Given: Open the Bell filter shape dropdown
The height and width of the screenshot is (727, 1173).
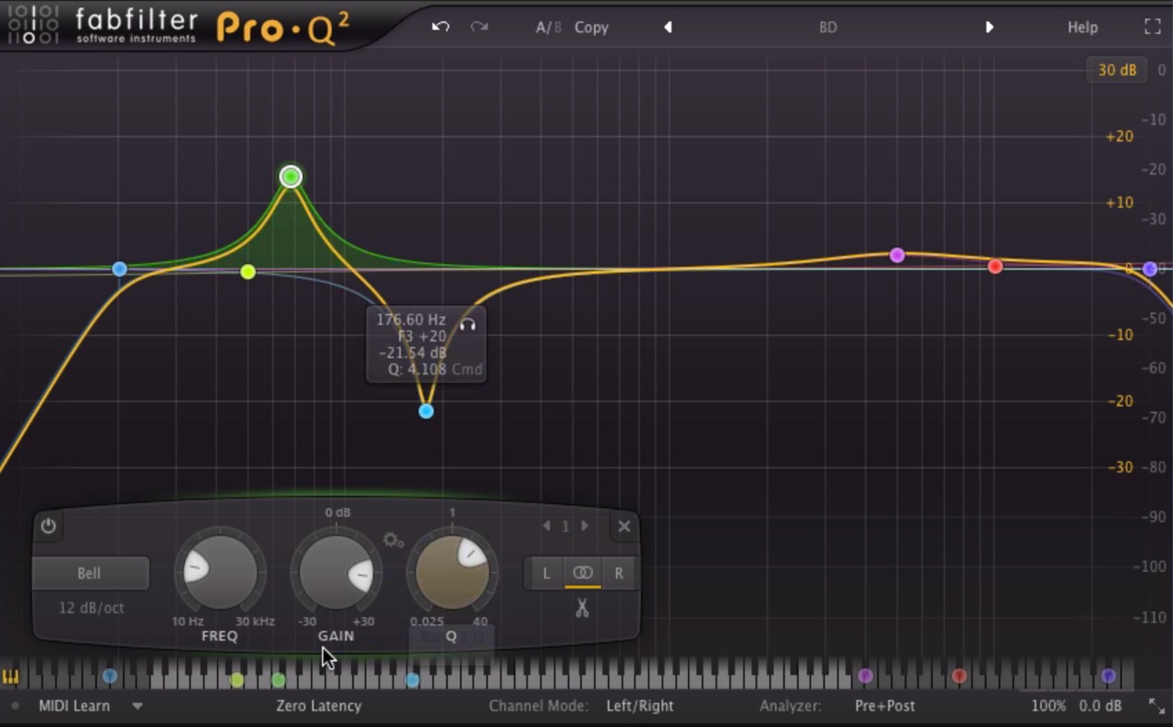Looking at the screenshot, I should pyautogui.click(x=90, y=573).
